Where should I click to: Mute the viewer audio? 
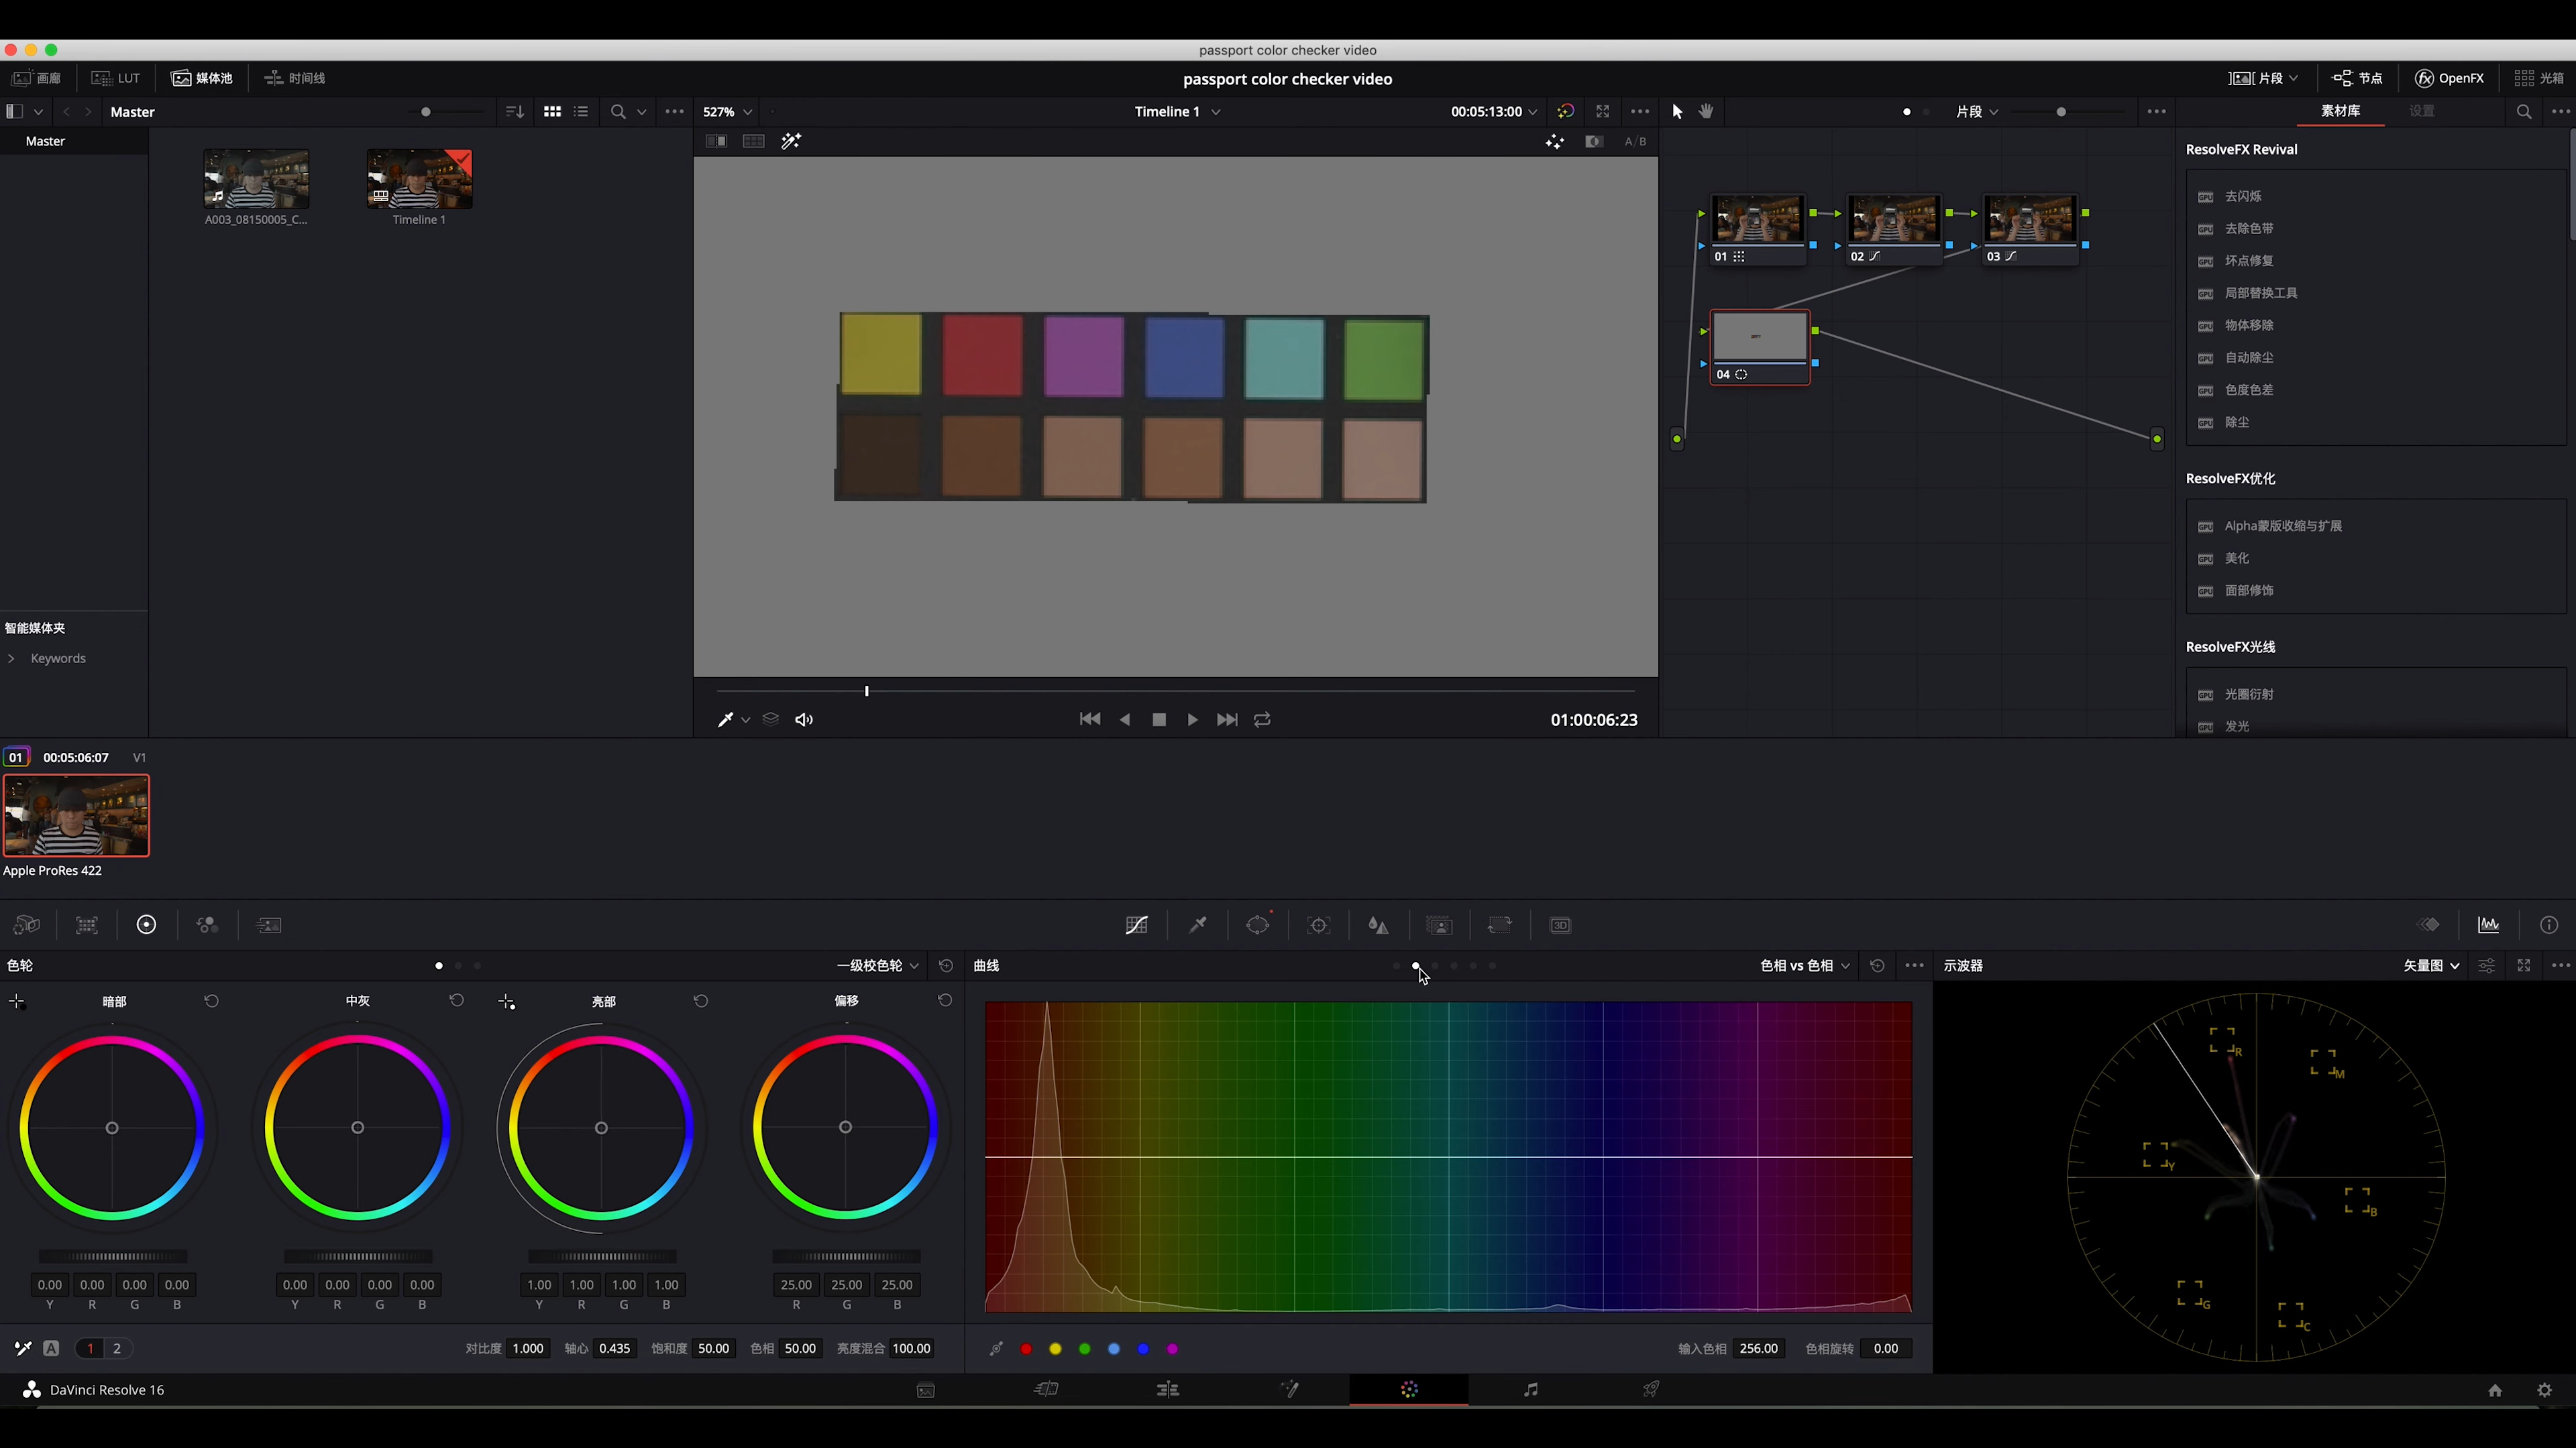[804, 719]
